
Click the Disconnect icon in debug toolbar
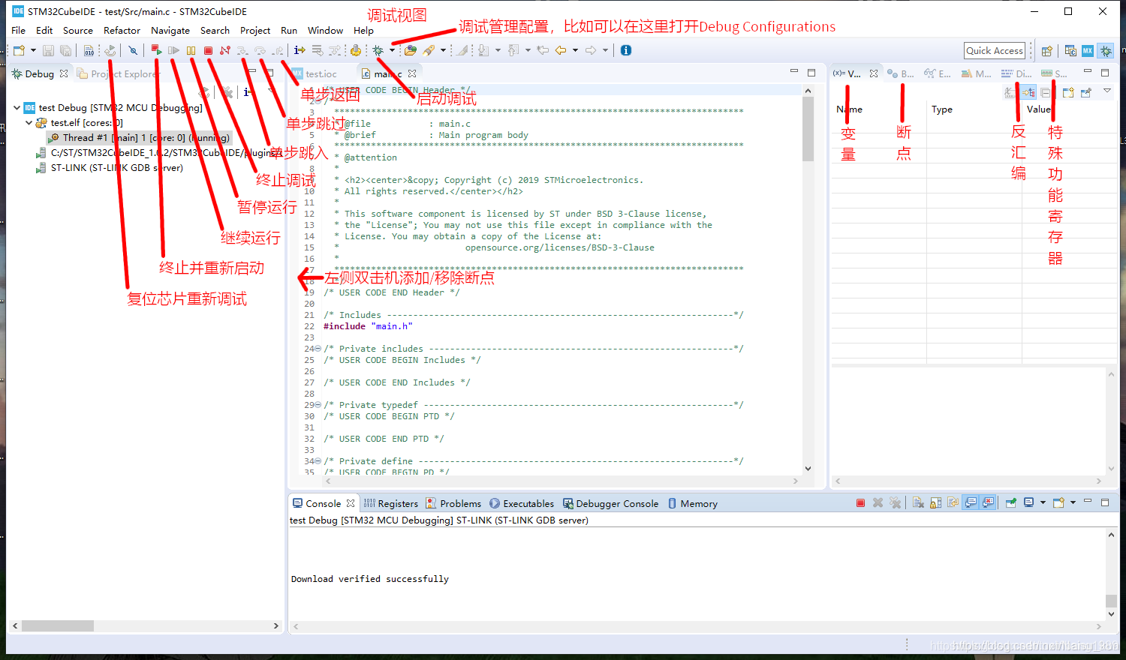[x=224, y=50]
